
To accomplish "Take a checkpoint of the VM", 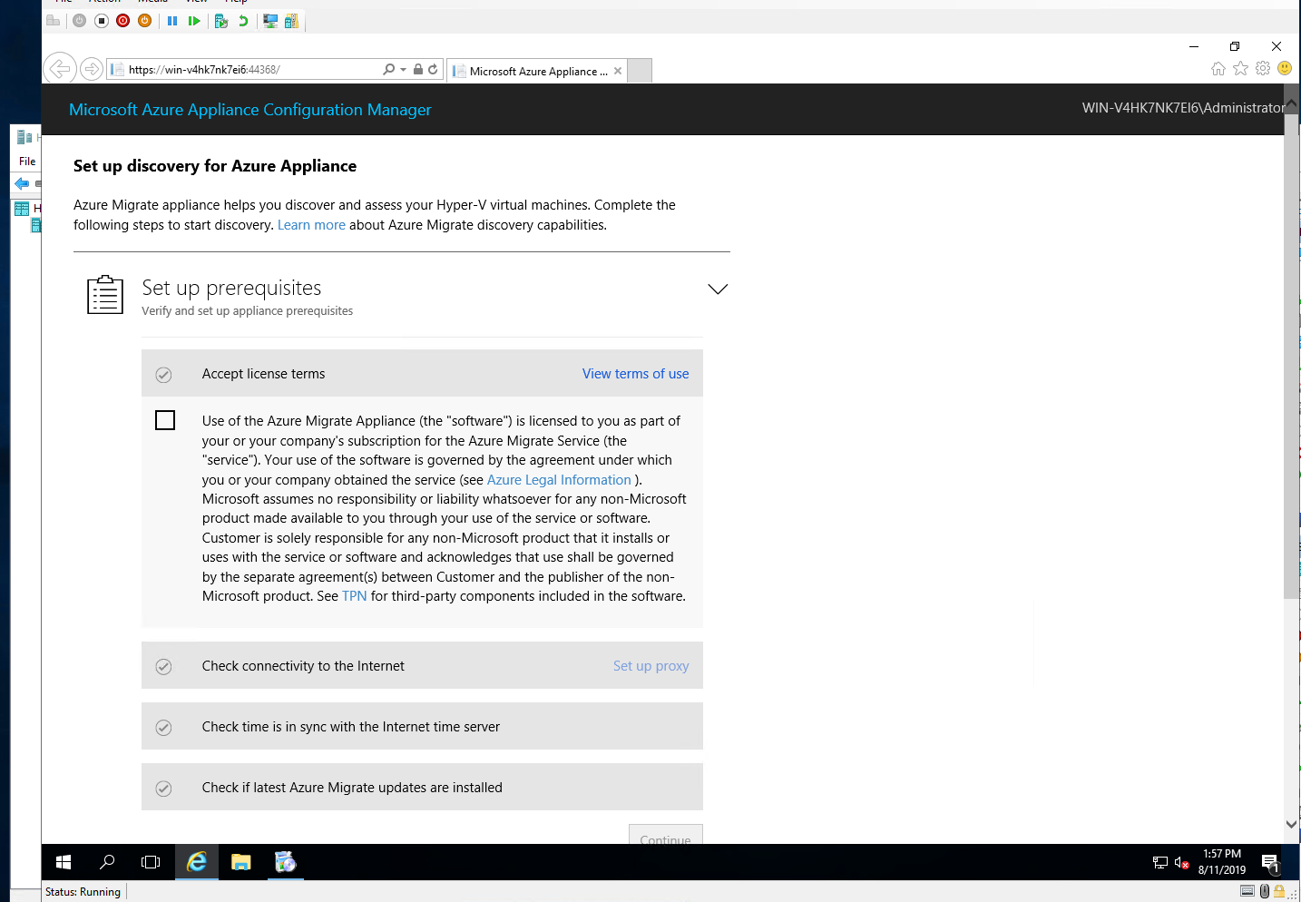I will pyautogui.click(x=220, y=20).
